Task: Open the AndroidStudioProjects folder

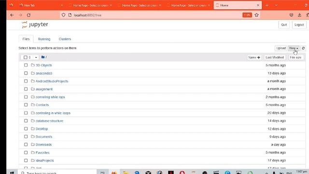Action: click(52, 81)
